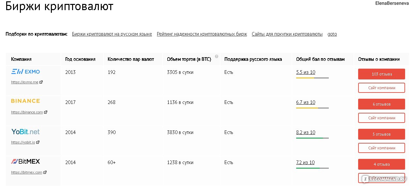
Task: Click the goto link
Action: [x=332, y=34]
